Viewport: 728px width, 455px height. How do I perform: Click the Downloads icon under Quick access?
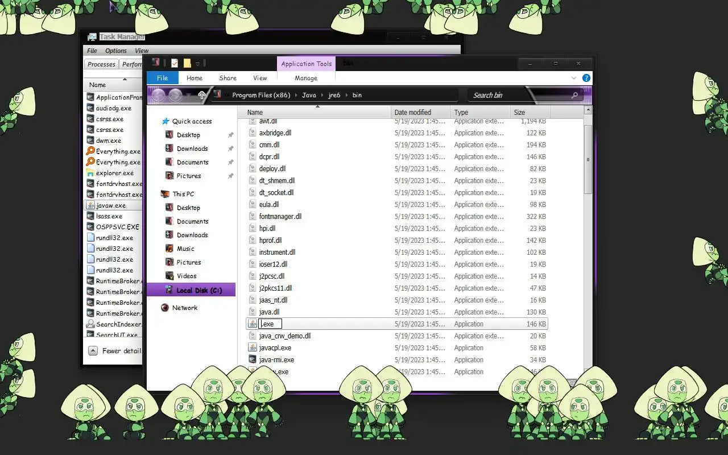click(169, 148)
